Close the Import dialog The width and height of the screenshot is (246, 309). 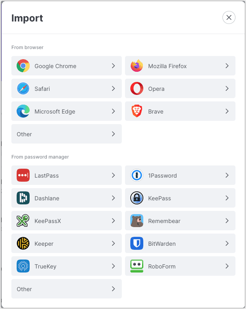click(x=229, y=17)
